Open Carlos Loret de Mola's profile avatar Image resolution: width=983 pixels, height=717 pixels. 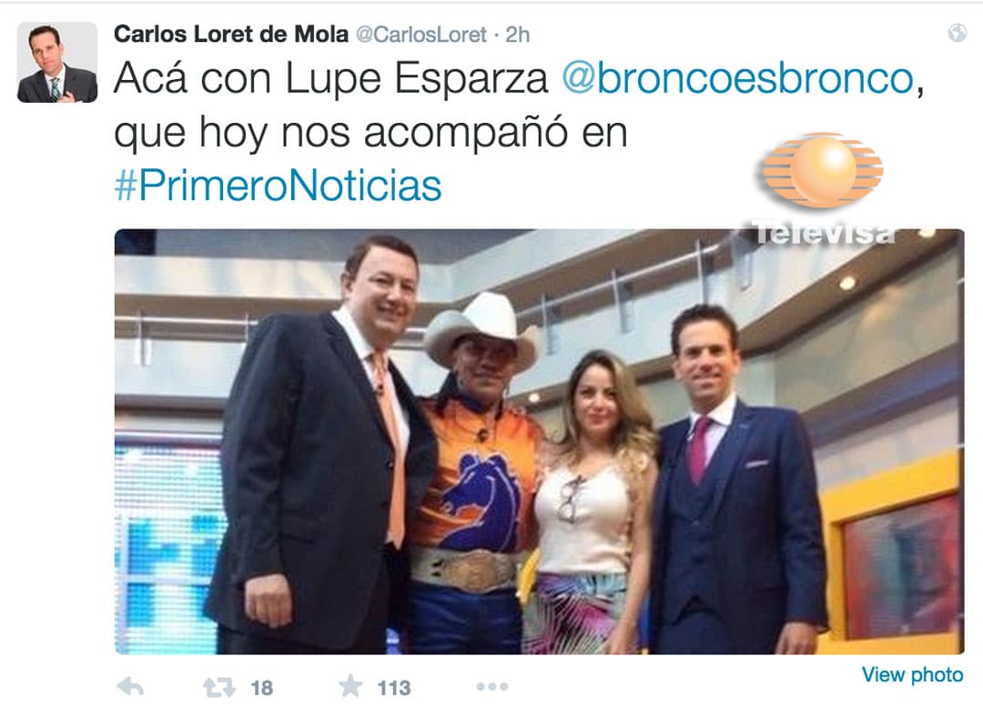coord(57,62)
